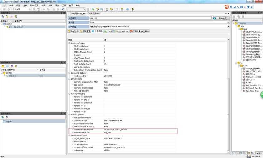Open the 编辑 menu
Viewport: 263px width, 158px height.
(11, 6)
